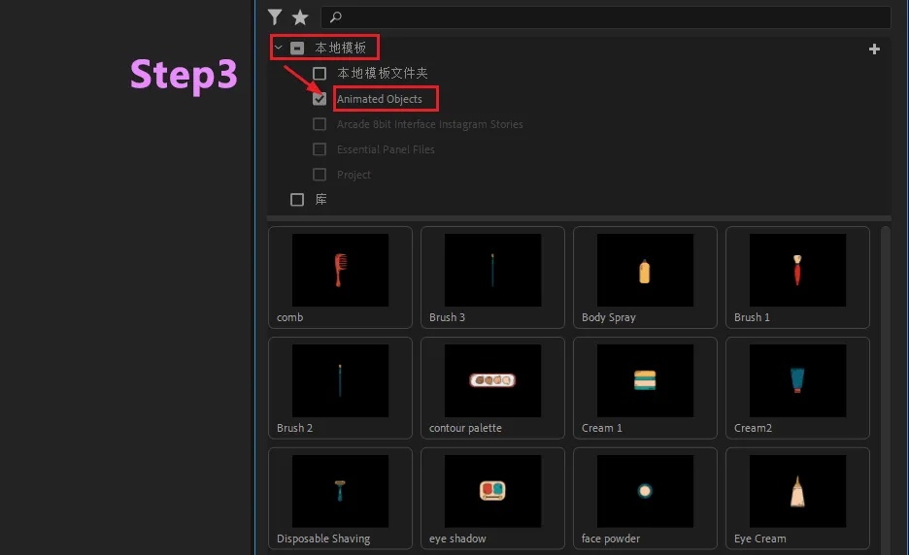Uncheck the Animated Objects checkbox

tap(320, 99)
